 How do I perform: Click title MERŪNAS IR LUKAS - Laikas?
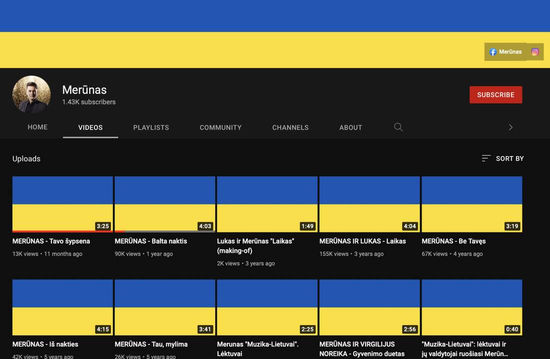[363, 241]
